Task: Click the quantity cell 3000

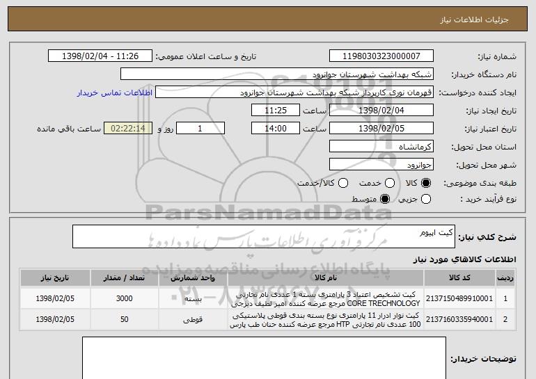Action: point(124,299)
